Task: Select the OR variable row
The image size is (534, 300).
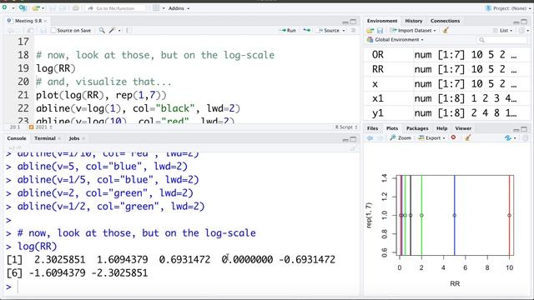Action: [x=447, y=55]
